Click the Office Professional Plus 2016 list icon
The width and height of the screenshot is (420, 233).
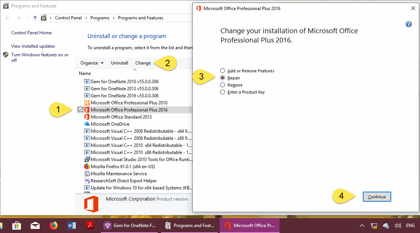(87, 110)
